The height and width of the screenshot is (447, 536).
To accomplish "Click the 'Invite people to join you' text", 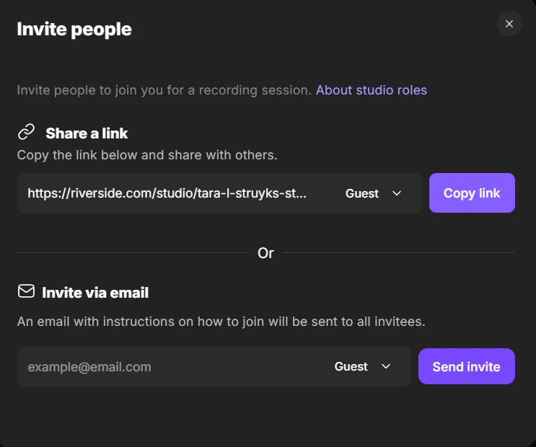I will (x=164, y=90).
